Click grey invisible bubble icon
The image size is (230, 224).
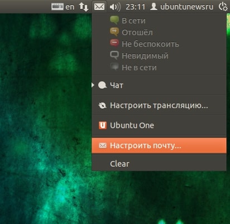[114, 55]
